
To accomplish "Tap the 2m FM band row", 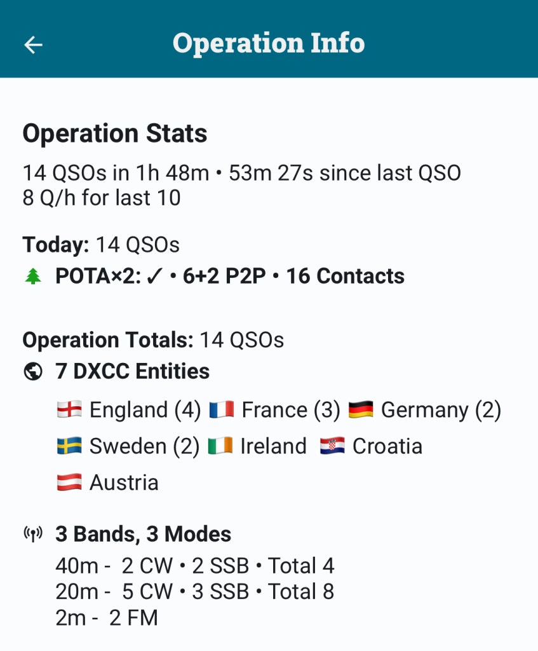I will pyautogui.click(x=107, y=618).
